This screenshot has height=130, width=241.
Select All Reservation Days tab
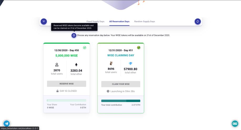point(119,21)
